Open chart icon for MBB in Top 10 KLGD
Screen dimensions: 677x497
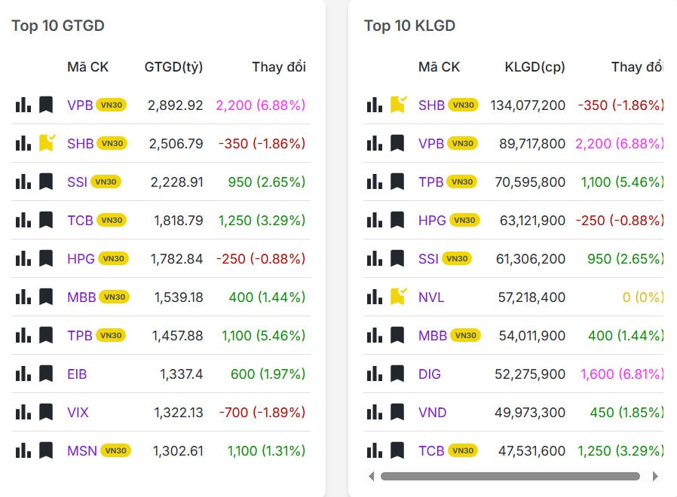(375, 335)
